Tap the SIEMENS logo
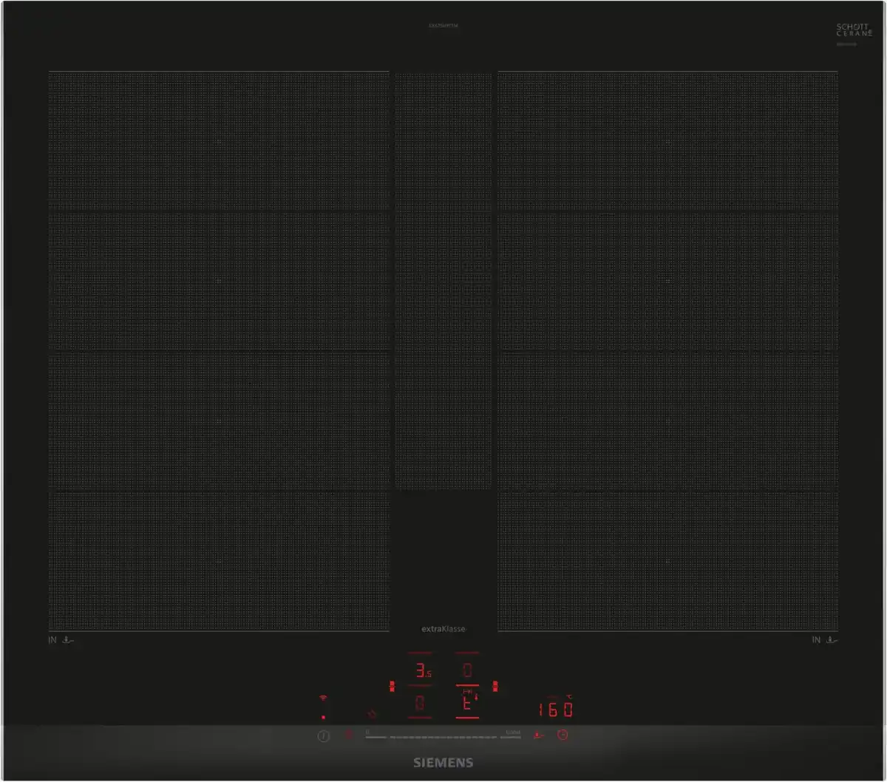 pyautogui.click(x=443, y=763)
